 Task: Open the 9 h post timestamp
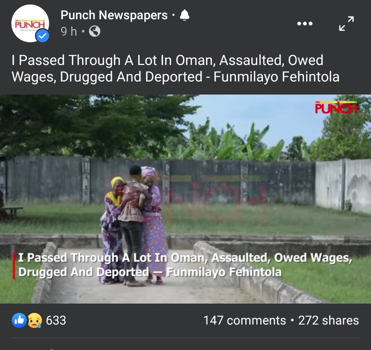pyautogui.click(x=69, y=31)
